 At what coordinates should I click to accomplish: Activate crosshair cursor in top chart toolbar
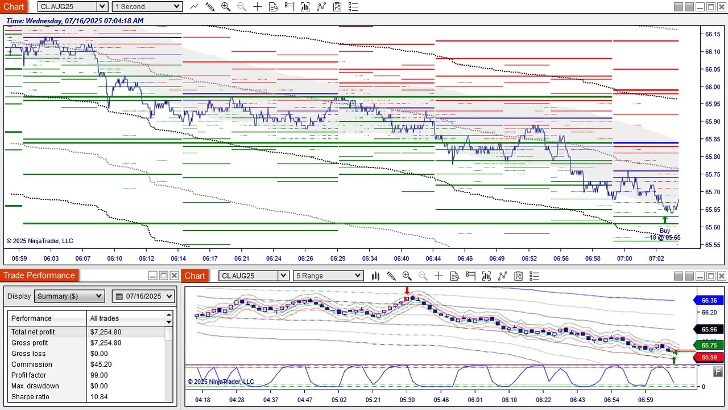258,7
